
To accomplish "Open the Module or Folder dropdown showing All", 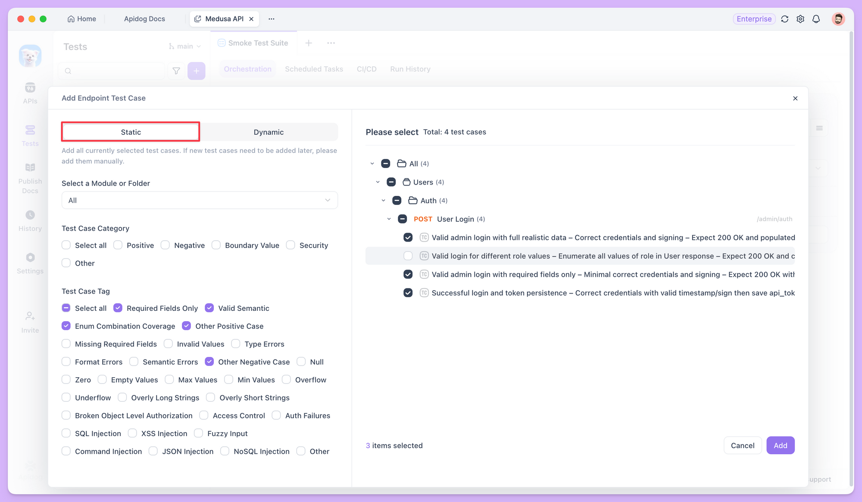I will [x=200, y=200].
